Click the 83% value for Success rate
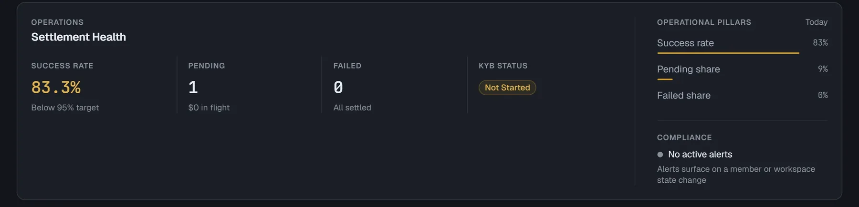The image size is (859, 207). 820,43
